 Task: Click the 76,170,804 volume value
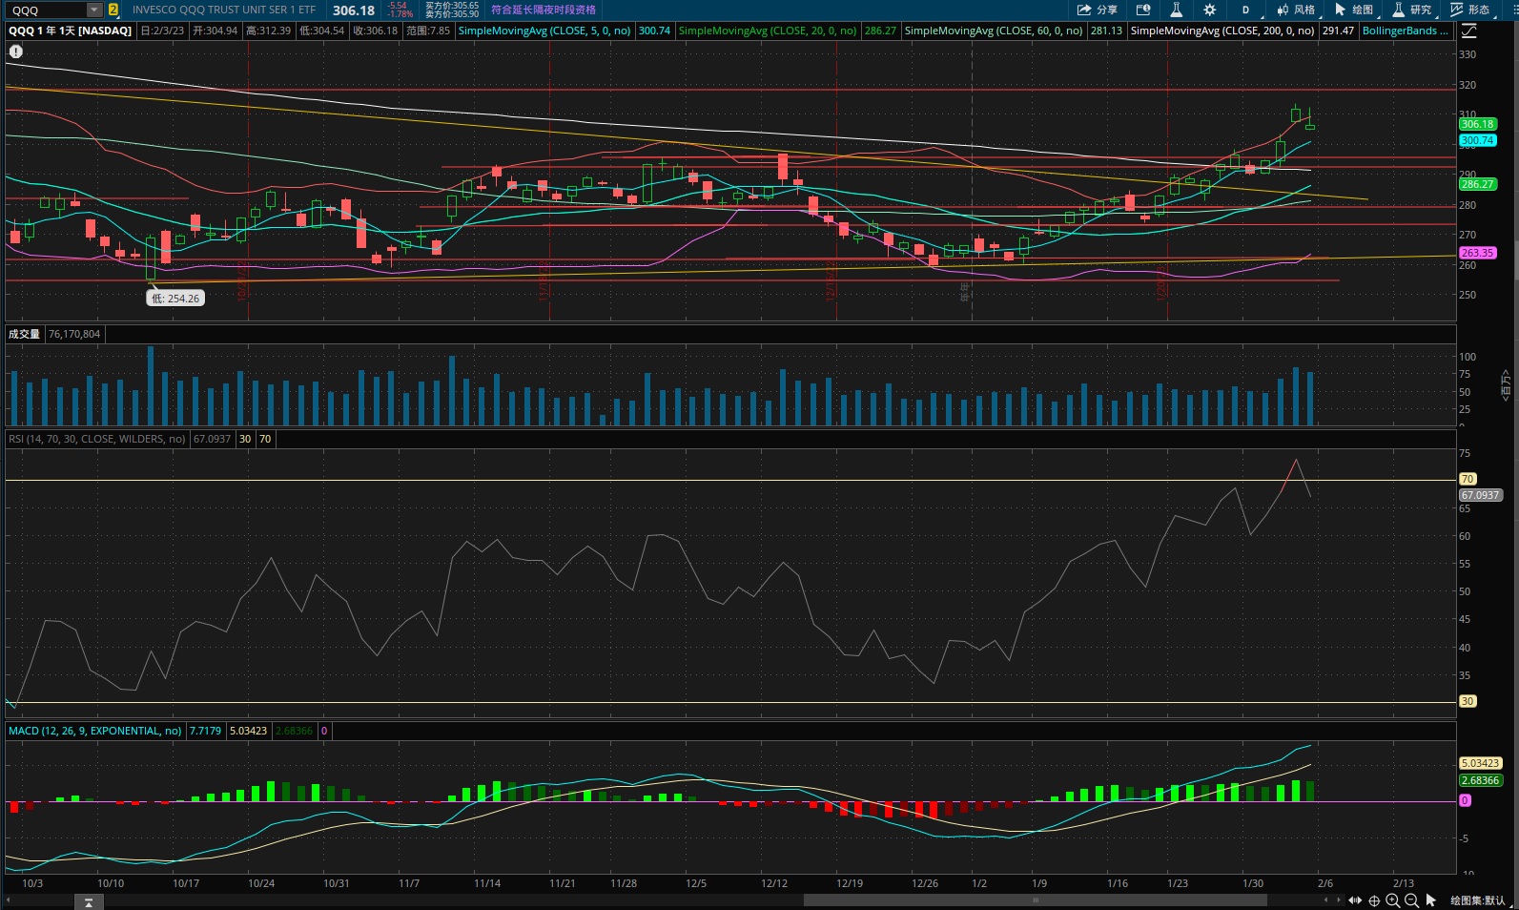tap(74, 334)
